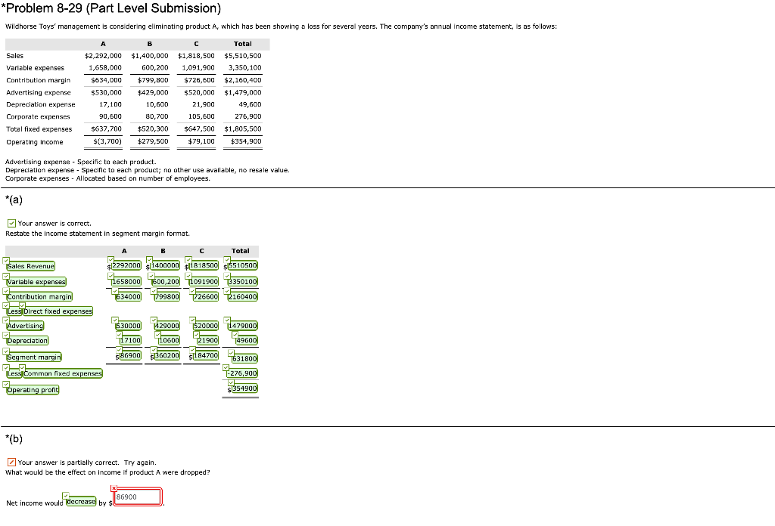Click the $2,292,000 sales cell in original table
Image resolution: width=775 pixels, height=526 pixels.
[103, 56]
